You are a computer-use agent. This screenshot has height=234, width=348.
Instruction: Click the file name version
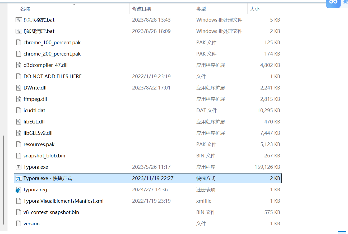click(31, 223)
